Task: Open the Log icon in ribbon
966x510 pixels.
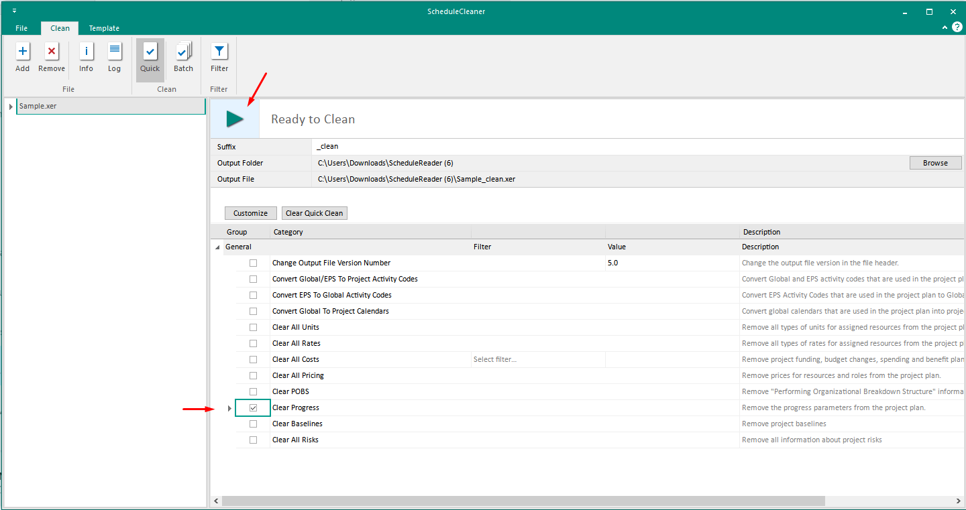Action: click(x=115, y=52)
